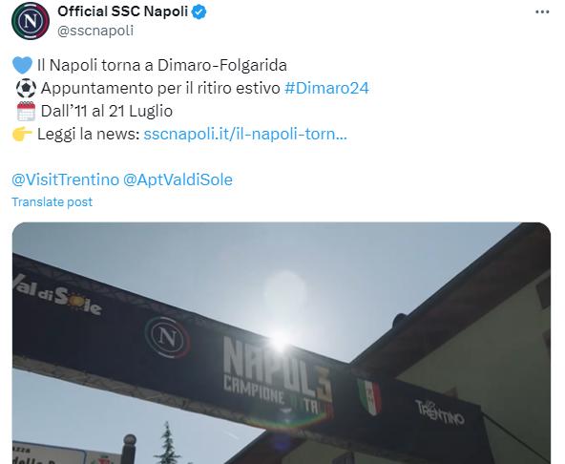This screenshot has height=464, width=565.
Task: Click Translate post
Action: click(52, 201)
